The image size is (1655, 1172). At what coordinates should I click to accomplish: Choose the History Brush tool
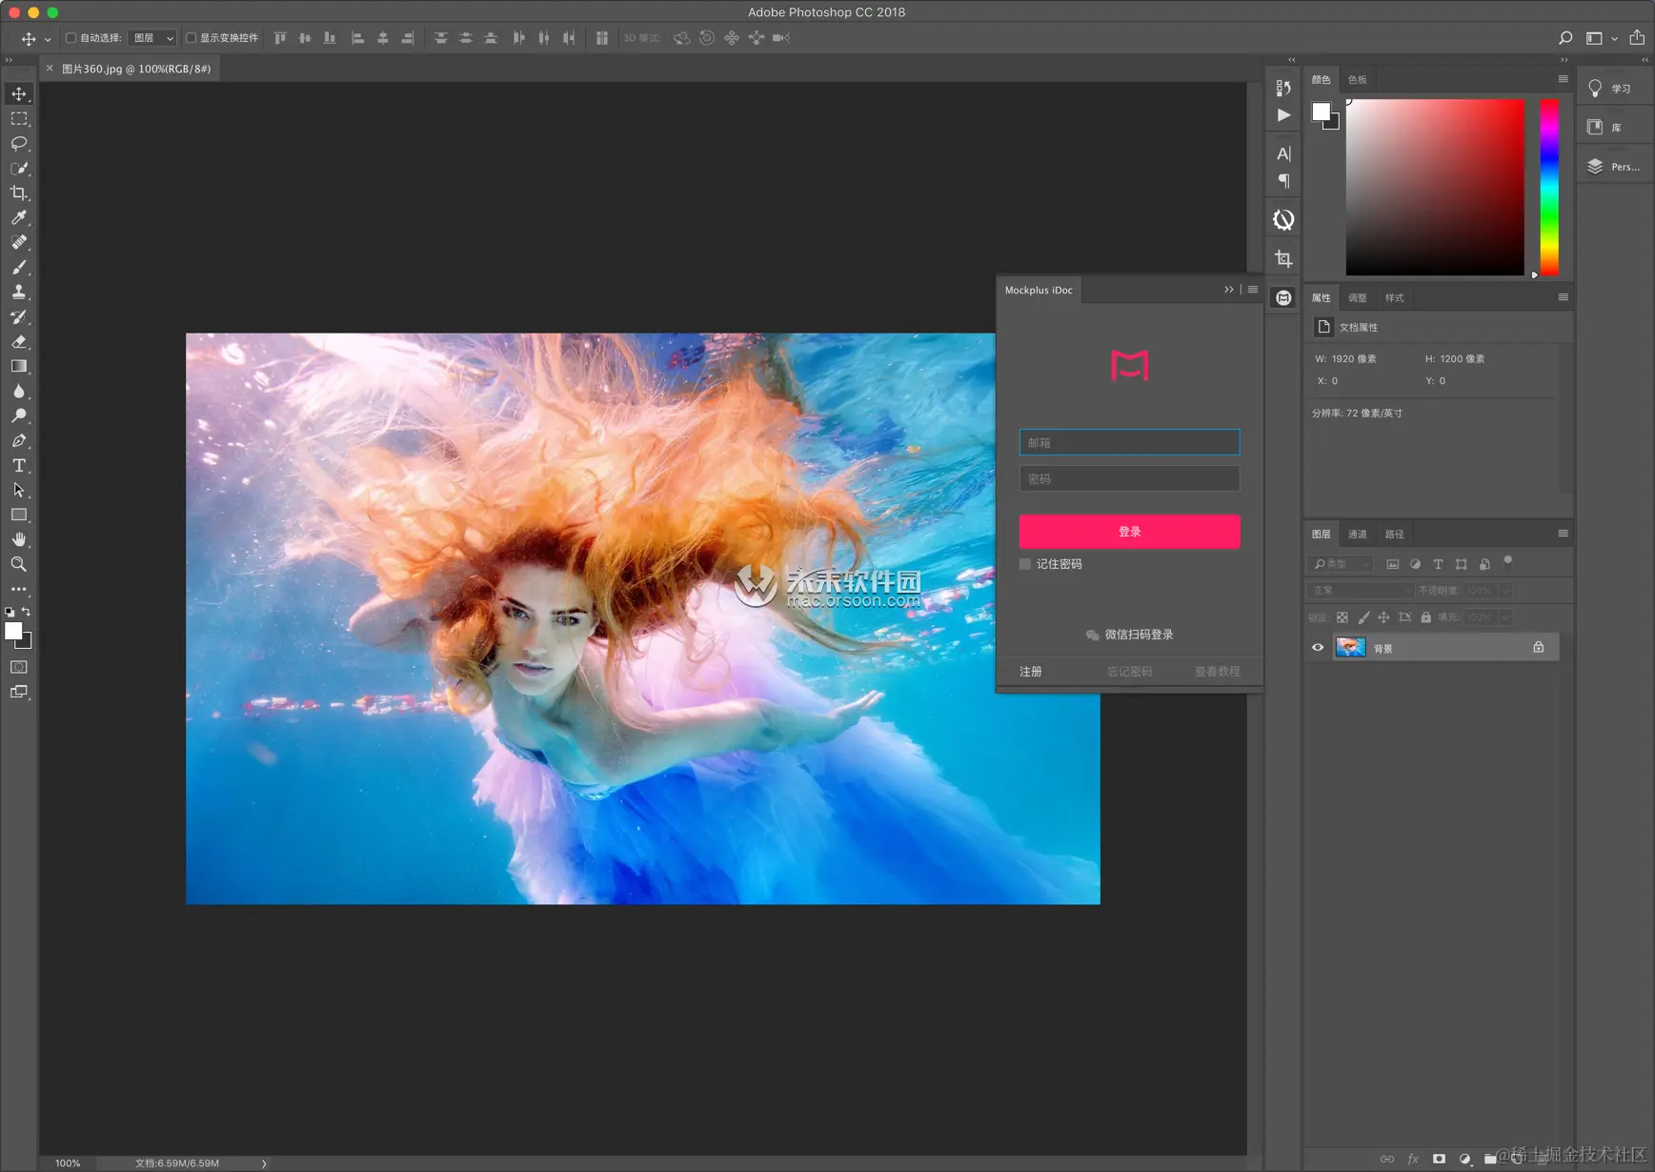click(x=19, y=316)
